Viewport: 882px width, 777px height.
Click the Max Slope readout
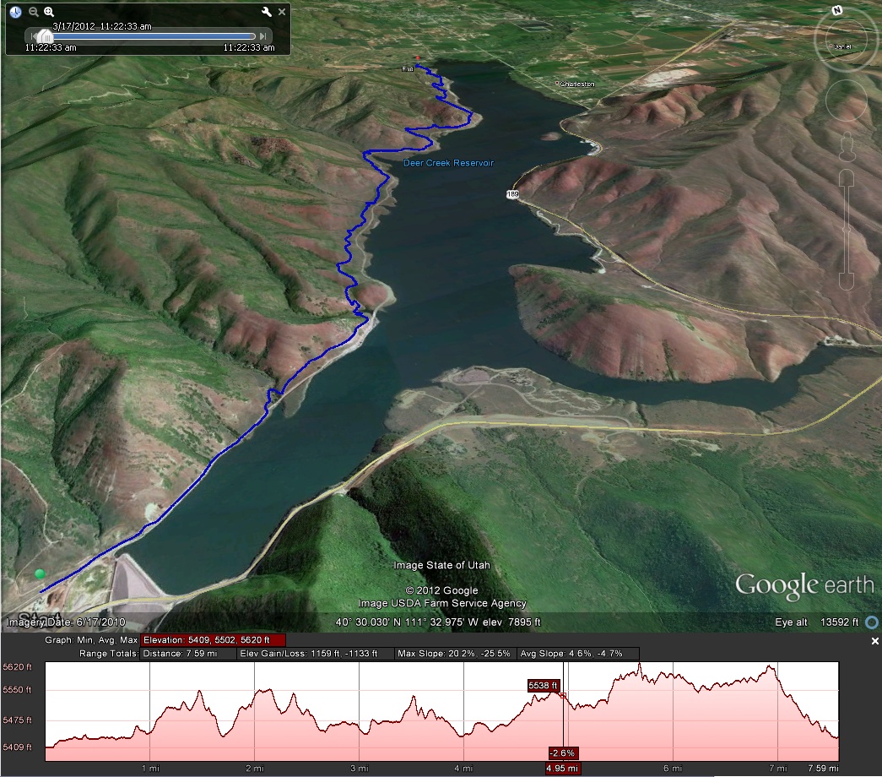pyautogui.click(x=454, y=654)
